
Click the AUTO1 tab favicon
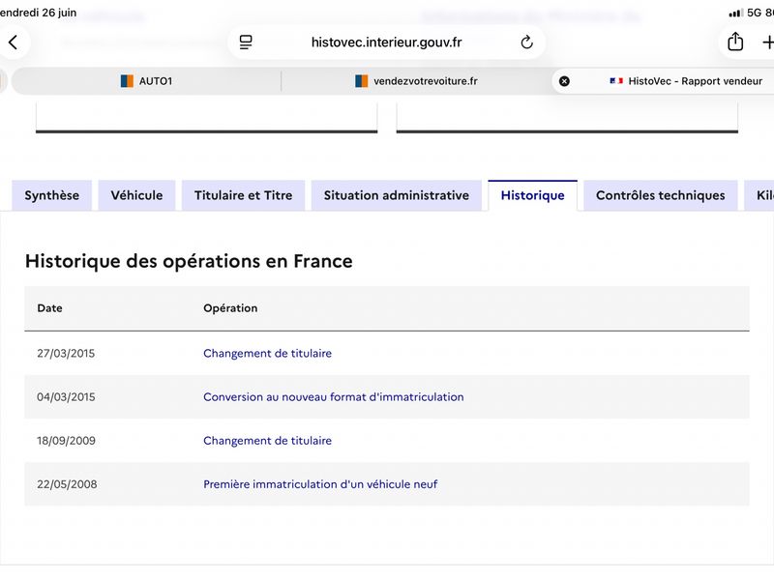(127, 81)
